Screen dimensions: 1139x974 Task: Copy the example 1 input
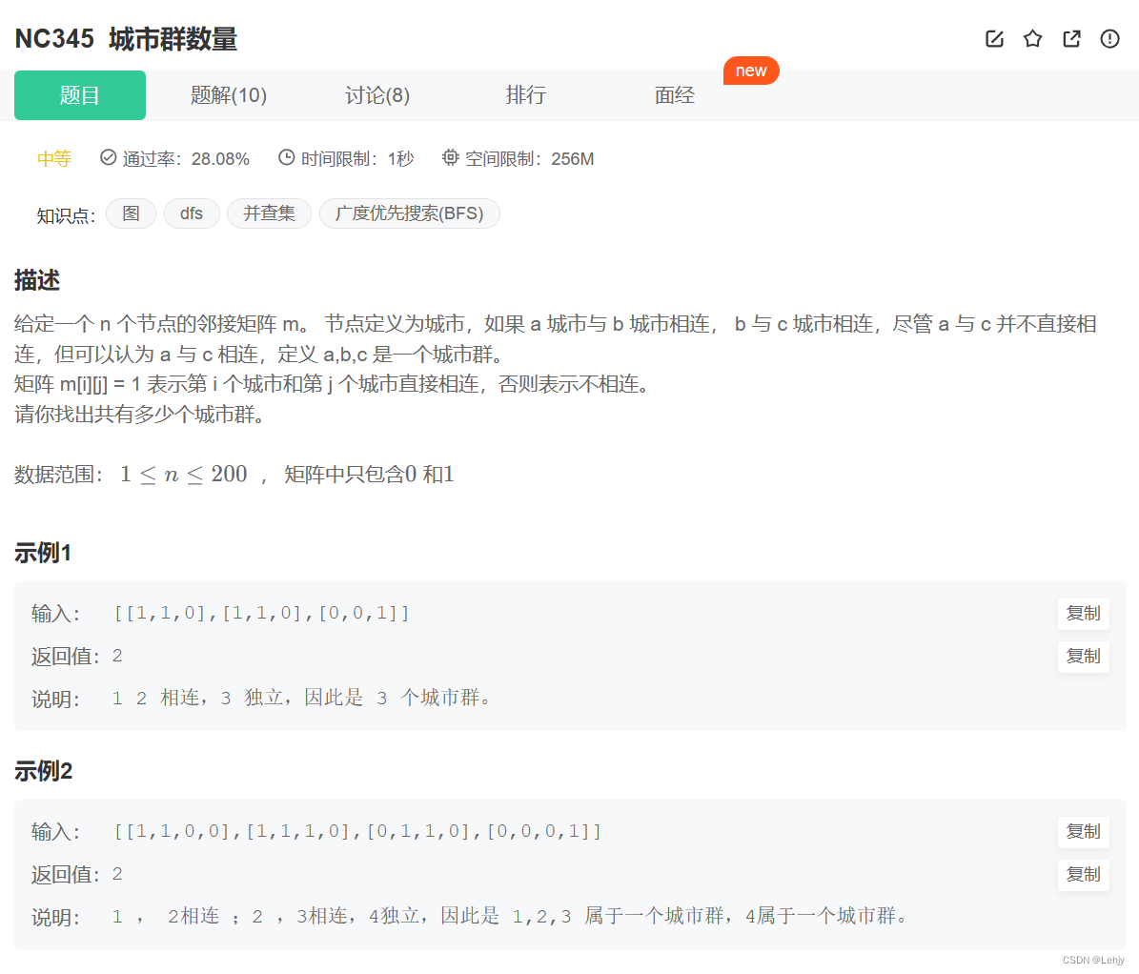point(1083,614)
